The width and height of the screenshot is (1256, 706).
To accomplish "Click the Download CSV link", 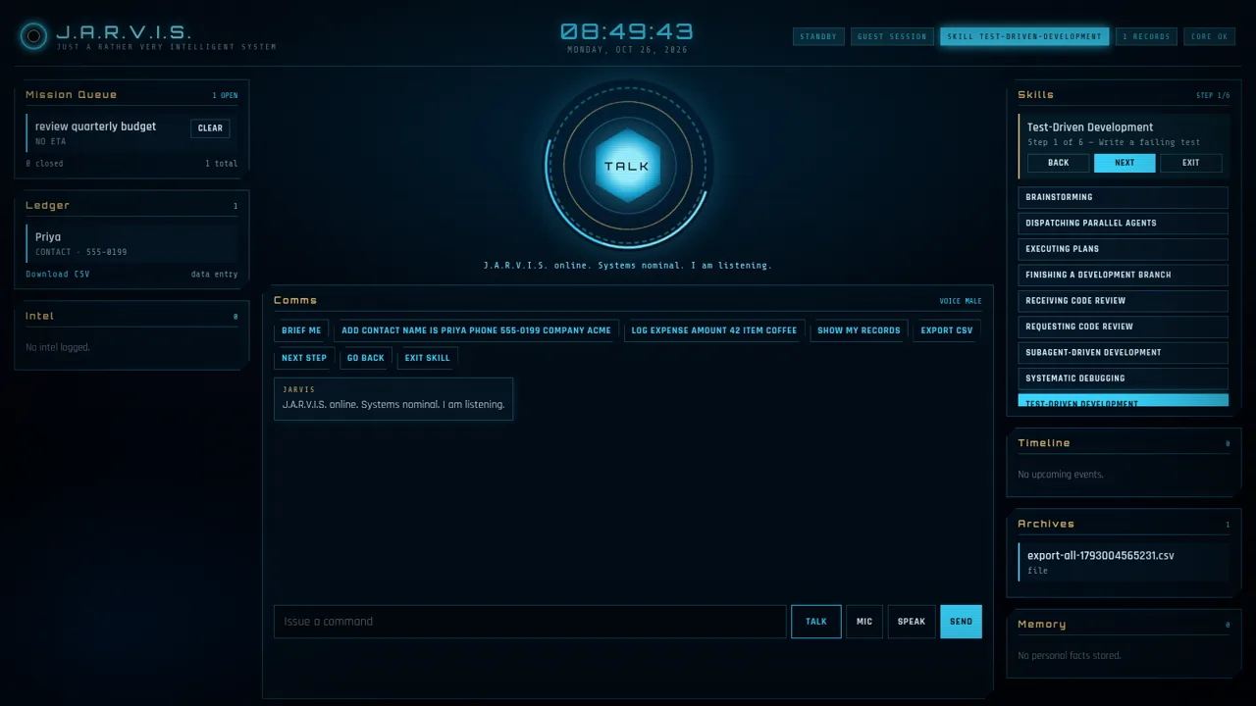I will [58, 275].
